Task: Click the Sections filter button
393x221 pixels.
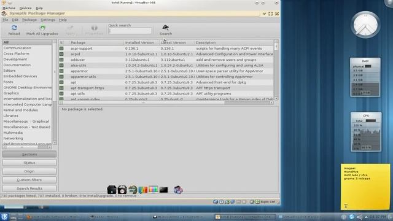Action: [x=29, y=154]
